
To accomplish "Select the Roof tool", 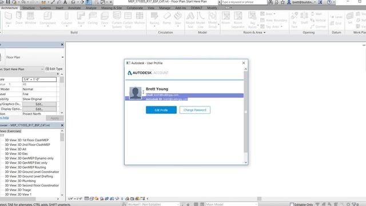I will (81, 18).
